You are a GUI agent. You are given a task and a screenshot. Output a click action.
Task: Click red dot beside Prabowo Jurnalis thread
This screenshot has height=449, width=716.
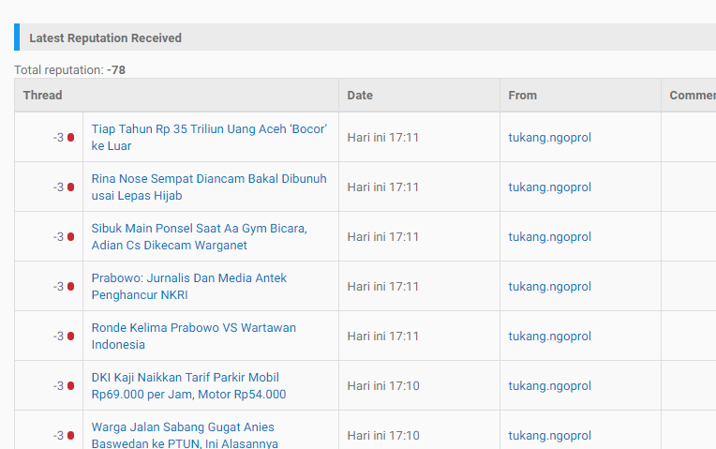tap(71, 287)
